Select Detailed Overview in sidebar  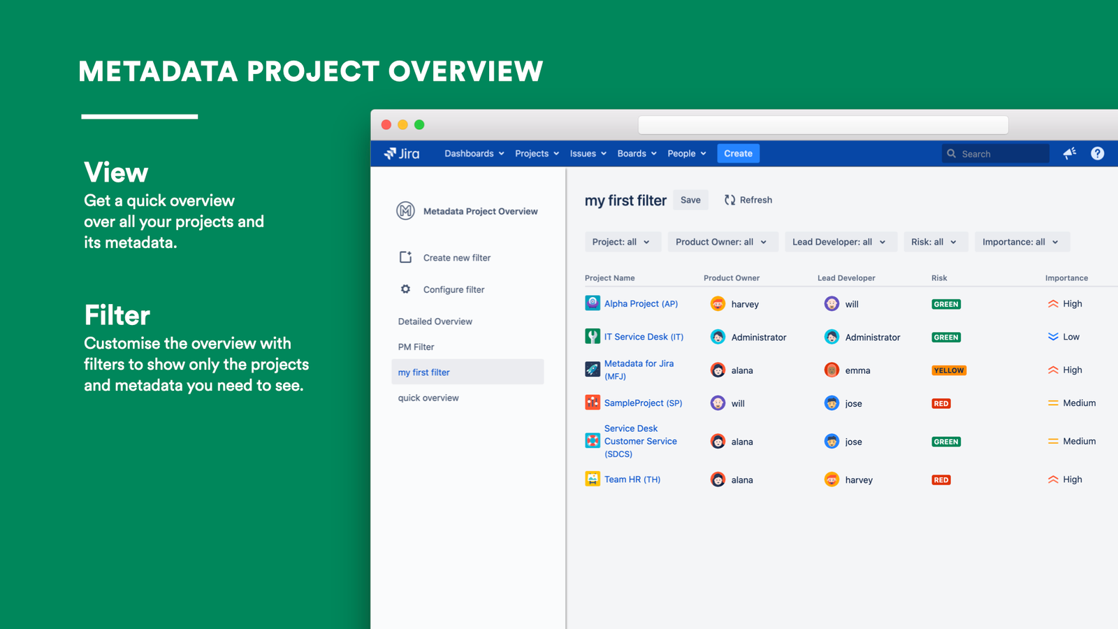click(x=435, y=321)
